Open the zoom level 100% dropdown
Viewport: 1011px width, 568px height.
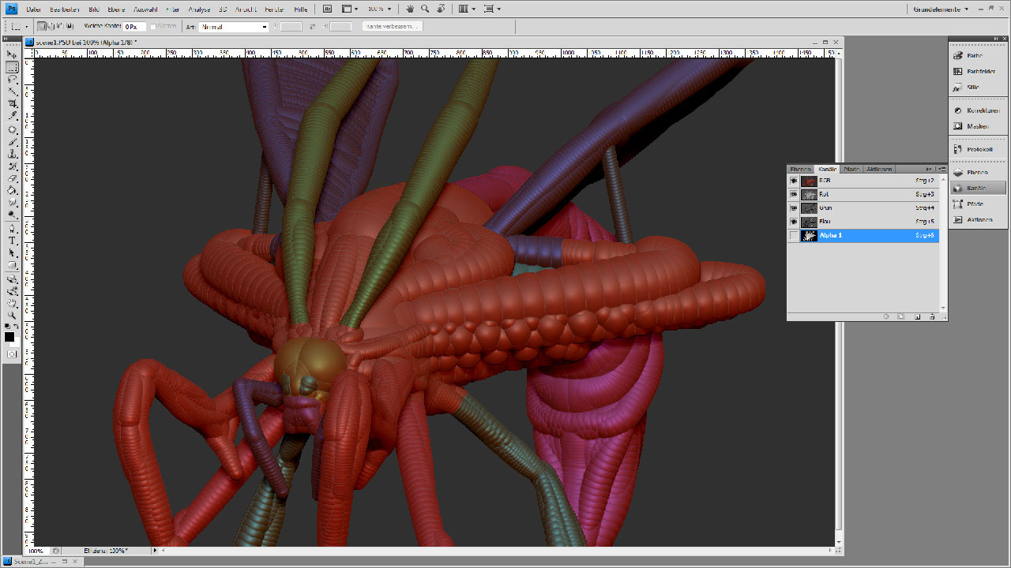pyautogui.click(x=381, y=9)
